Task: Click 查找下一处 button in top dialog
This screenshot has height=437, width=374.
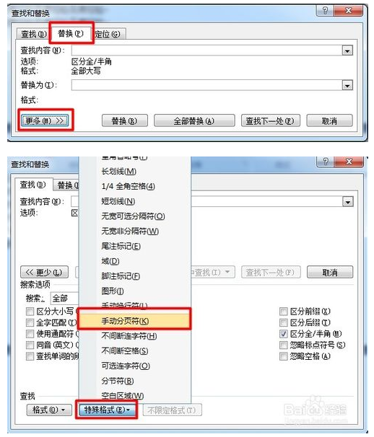Action: point(270,121)
